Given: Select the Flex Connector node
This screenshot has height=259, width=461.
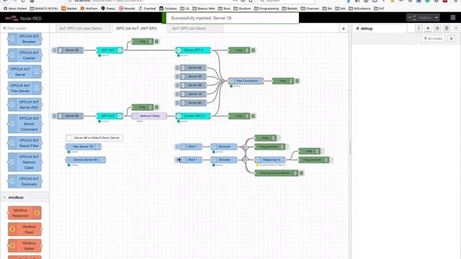Looking at the screenshot, I should [x=246, y=81].
